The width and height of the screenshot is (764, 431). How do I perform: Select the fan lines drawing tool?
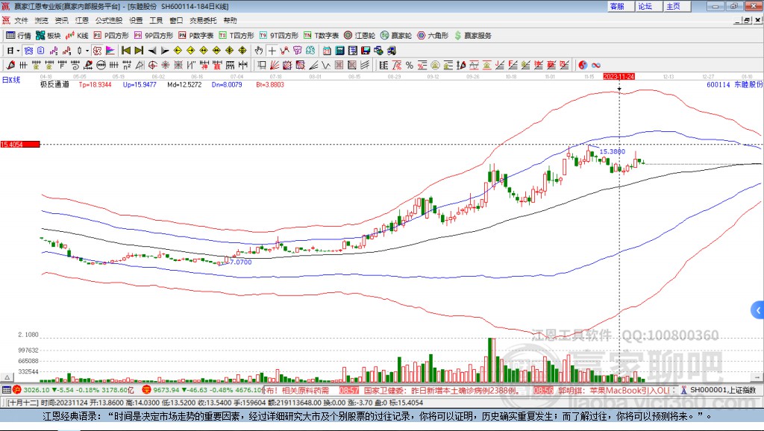pos(275,66)
